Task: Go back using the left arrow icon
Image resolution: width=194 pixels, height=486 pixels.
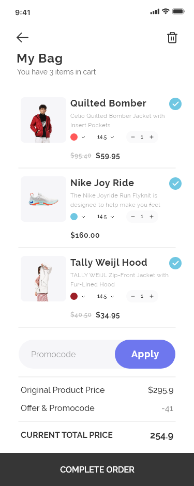Action: pos(22,38)
